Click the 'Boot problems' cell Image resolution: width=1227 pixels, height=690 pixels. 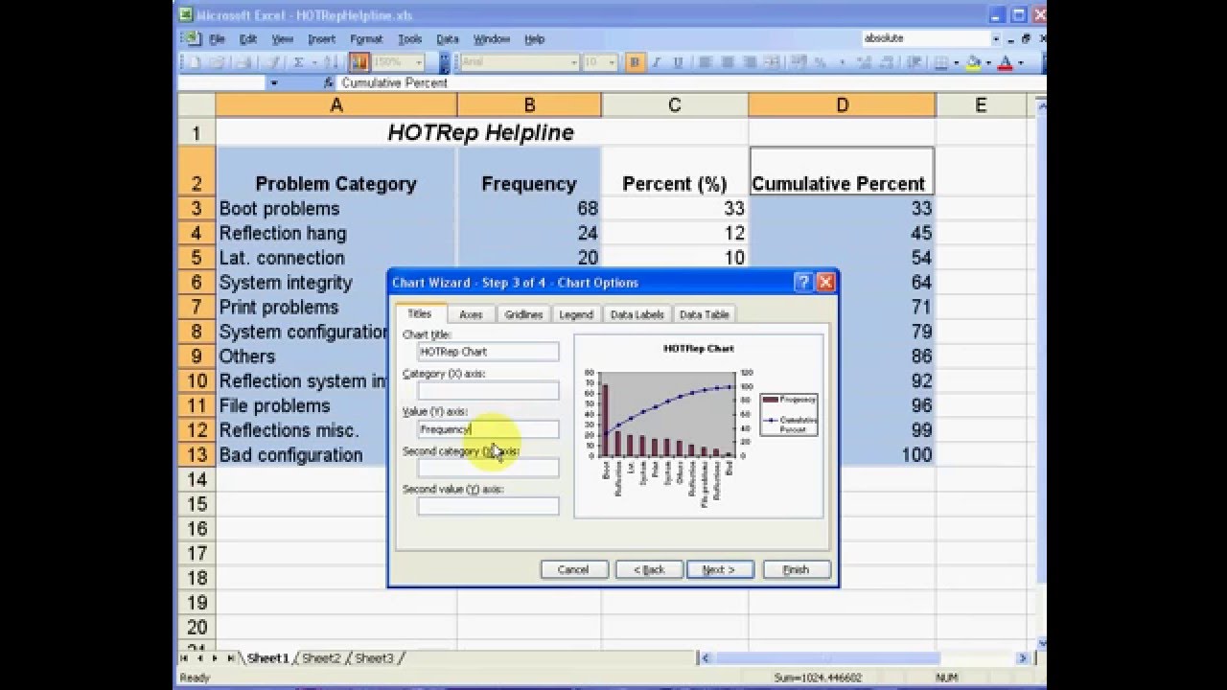point(336,208)
